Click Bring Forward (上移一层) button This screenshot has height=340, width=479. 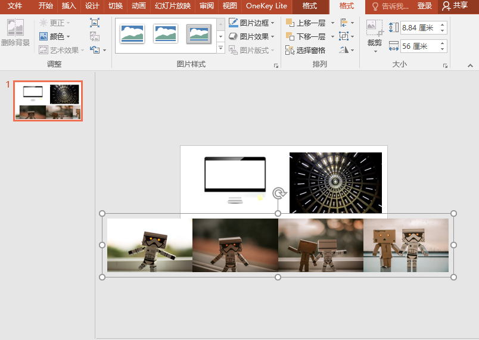[x=306, y=23]
